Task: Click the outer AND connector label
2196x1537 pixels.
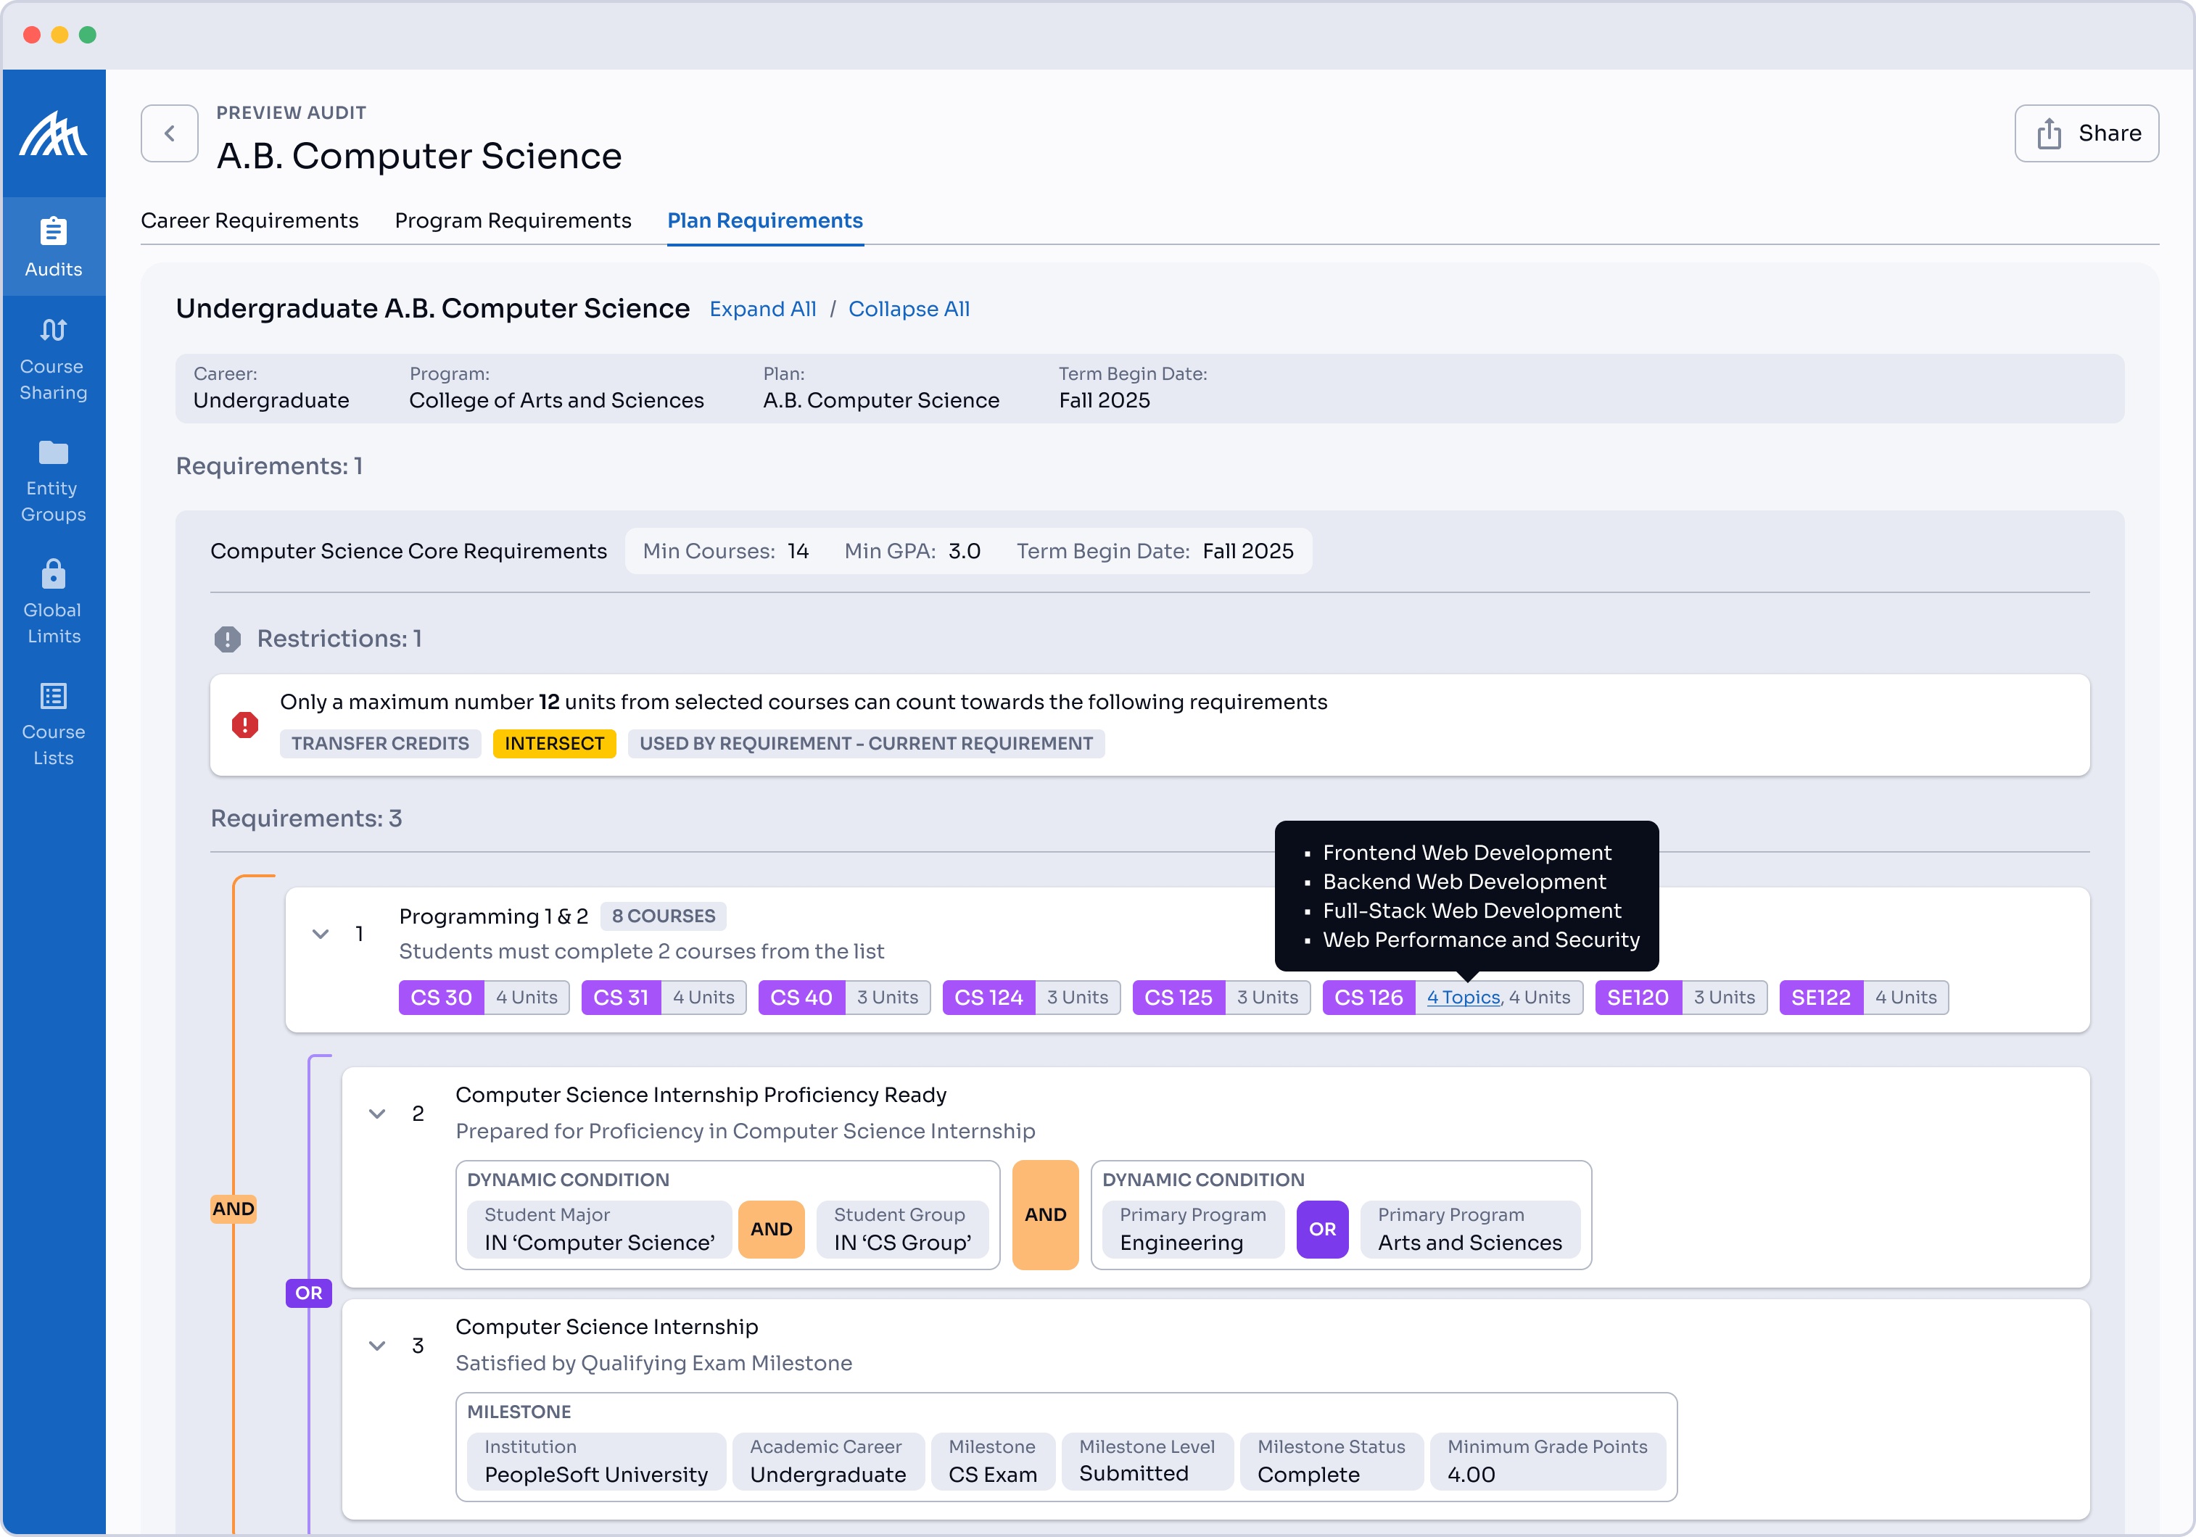Action: point(234,1209)
